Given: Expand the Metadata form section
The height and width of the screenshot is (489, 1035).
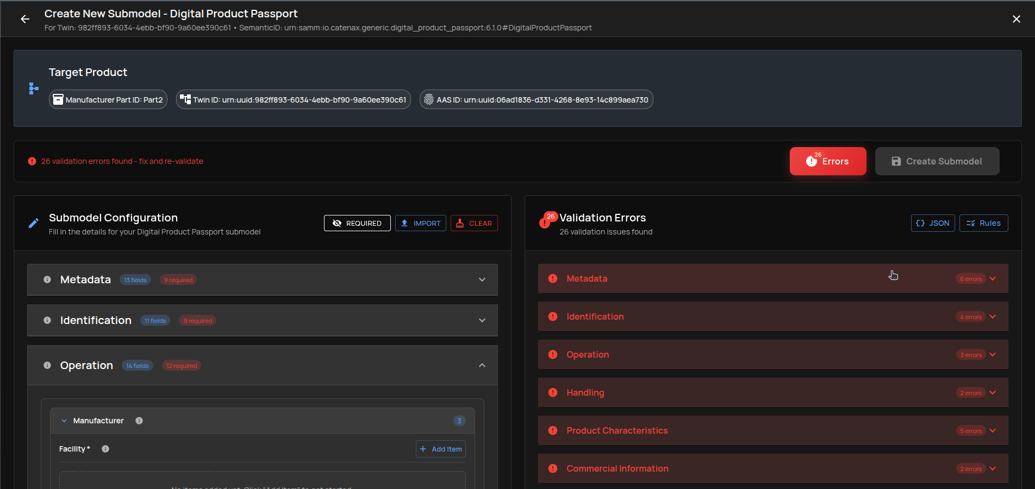Looking at the screenshot, I should click(x=482, y=280).
